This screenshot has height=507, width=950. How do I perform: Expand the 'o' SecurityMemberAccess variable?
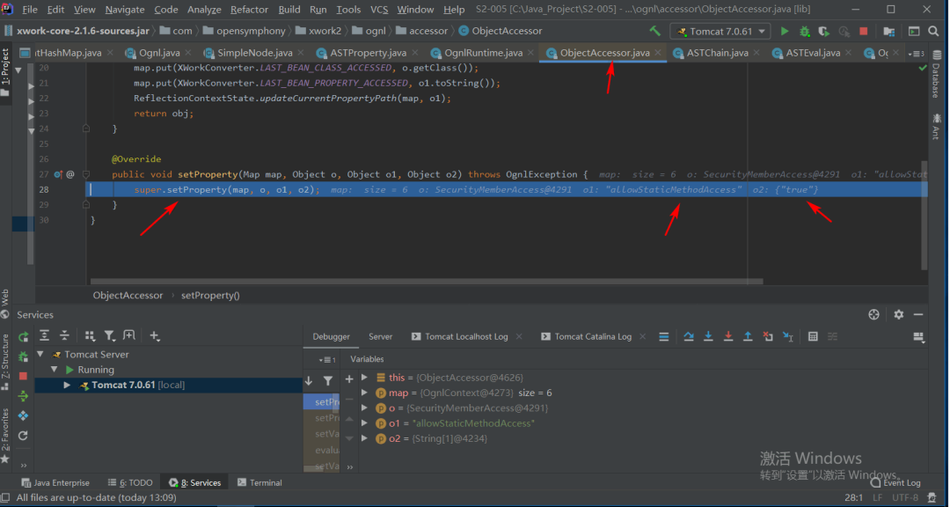364,408
